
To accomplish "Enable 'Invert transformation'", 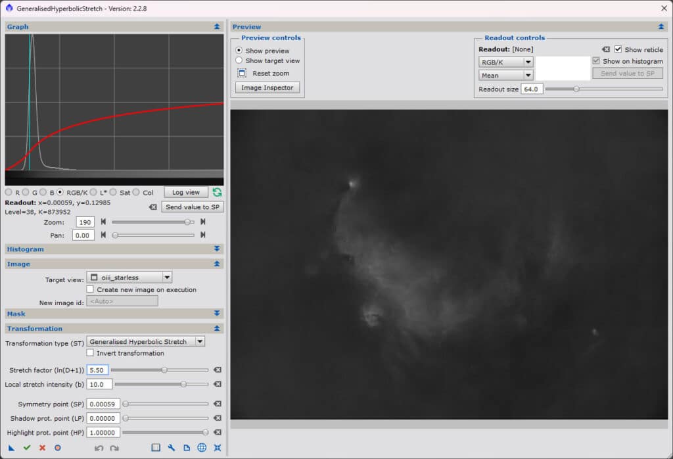I will point(90,352).
